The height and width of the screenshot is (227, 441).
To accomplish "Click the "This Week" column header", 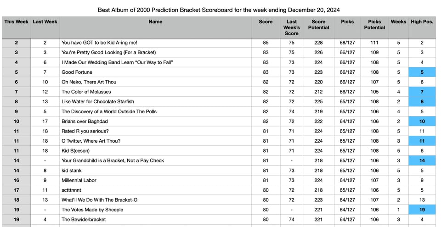I will click(16, 22).
